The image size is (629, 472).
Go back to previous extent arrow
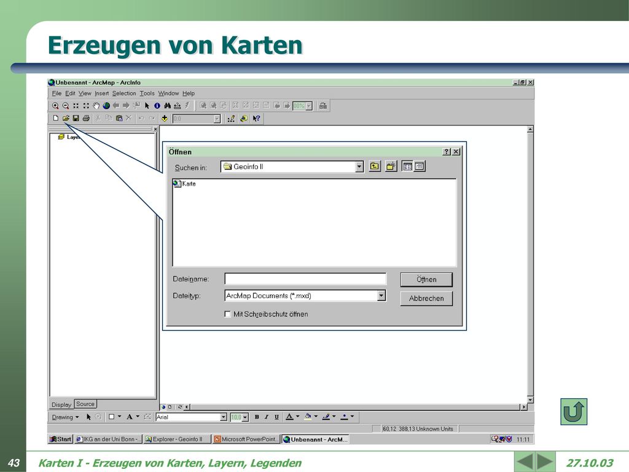click(116, 106)
